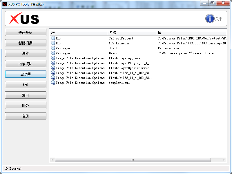Click info icon of CMB webProtect row
Screen dimensions: 232x174
tap(53, 38)
